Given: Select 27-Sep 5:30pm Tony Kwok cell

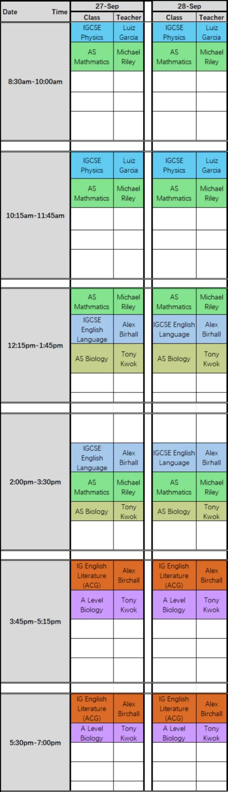Looking at the screenshot, I should tap(129, 733).
